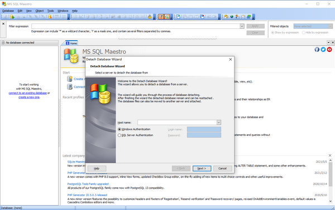Close the Home tab page
The image size is (335, 210).
(333, 42)
